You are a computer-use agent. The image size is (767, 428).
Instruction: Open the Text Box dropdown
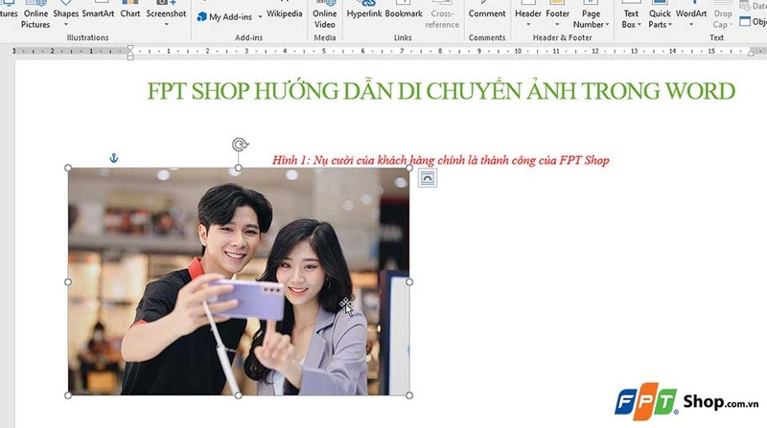click(631, 15)
